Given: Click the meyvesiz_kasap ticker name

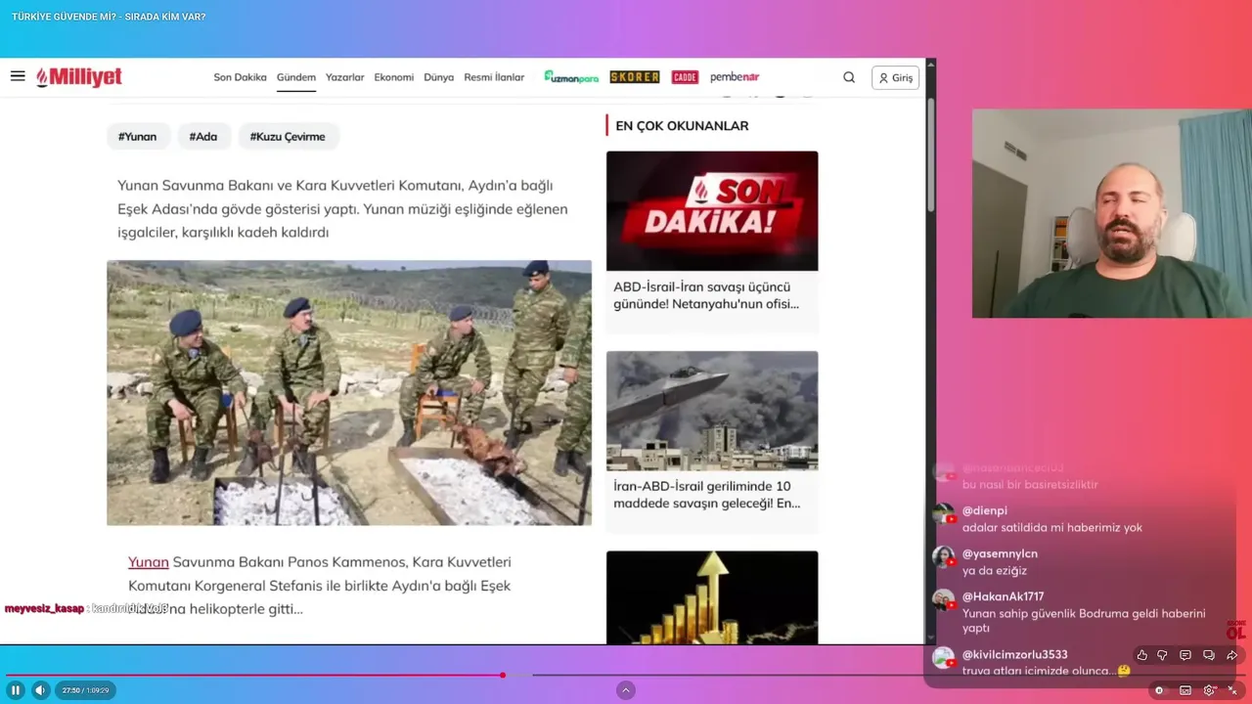Looking at the screenshot, I should click(44, 608).
